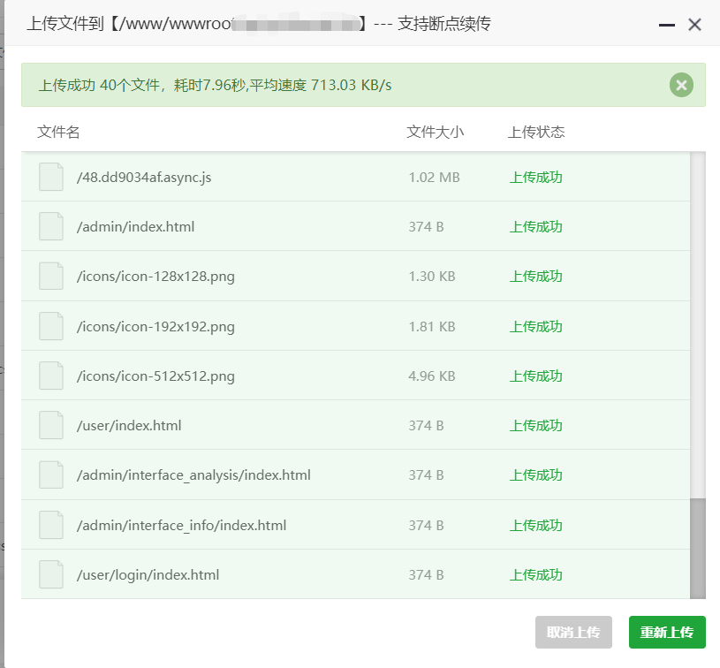
Task: Minimize the upload dialog window
Action: click(x=667, y=25)
